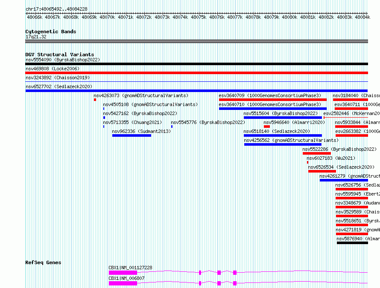
Task: Click the red esv3640709 variant bar
Action: 273,100
